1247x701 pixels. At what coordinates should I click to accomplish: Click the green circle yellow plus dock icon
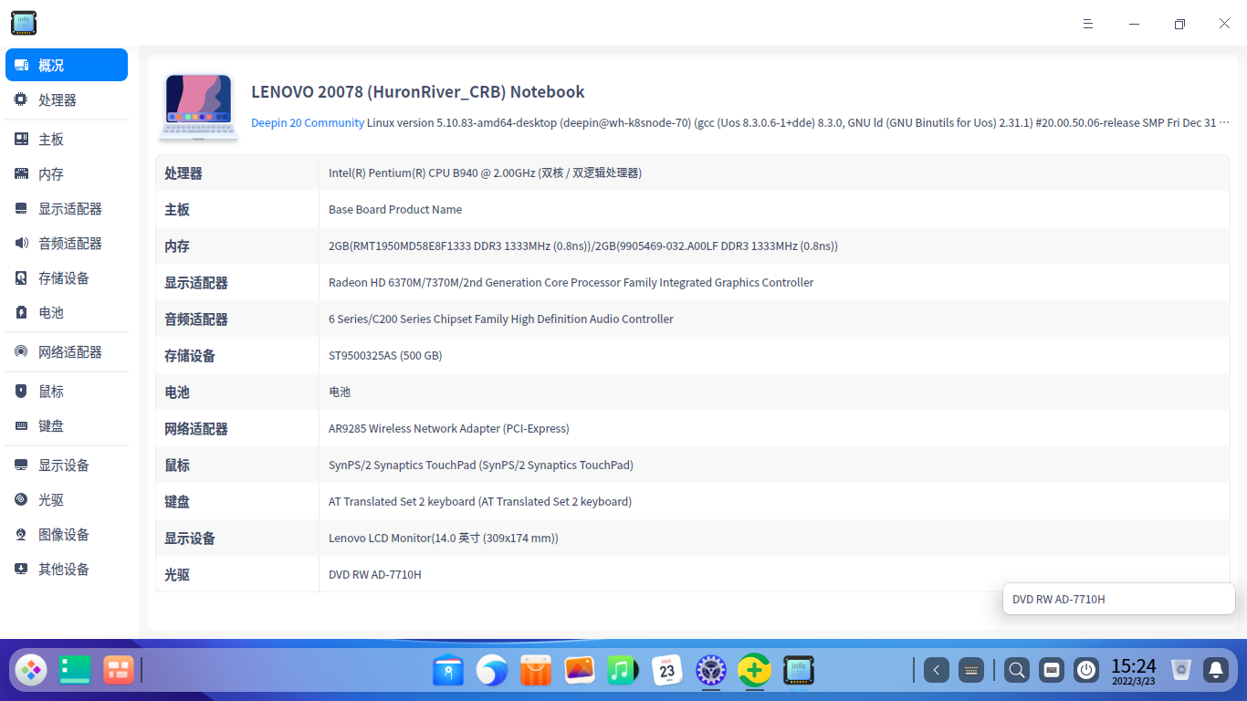pos(755,671)
